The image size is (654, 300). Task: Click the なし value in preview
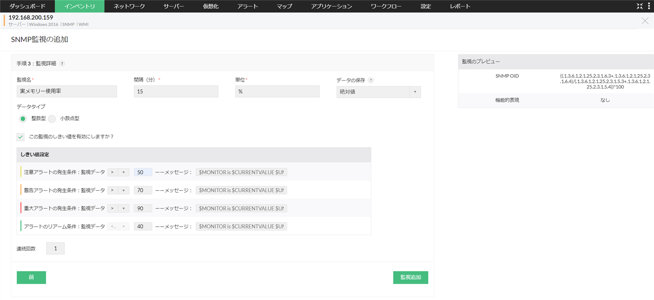point(605,100)
